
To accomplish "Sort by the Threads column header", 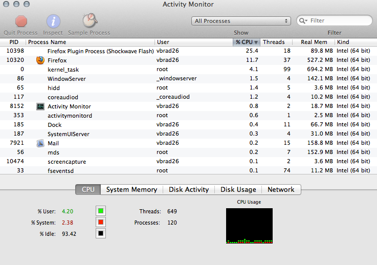I will click(276, 42).
